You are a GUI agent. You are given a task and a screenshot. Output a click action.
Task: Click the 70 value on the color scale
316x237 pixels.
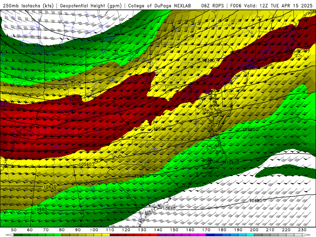[x=46, y=230]
